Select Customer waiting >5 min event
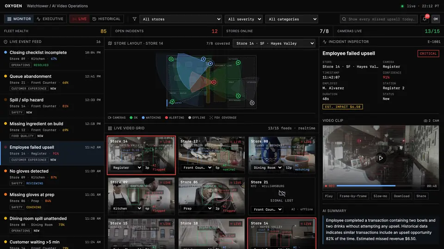The image size is (444, 249). [52, 243]
